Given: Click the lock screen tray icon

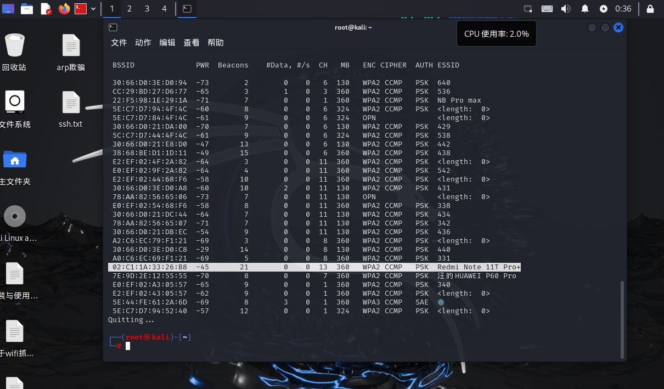Looking at the screenshot, I should click(x=649, y=9).
